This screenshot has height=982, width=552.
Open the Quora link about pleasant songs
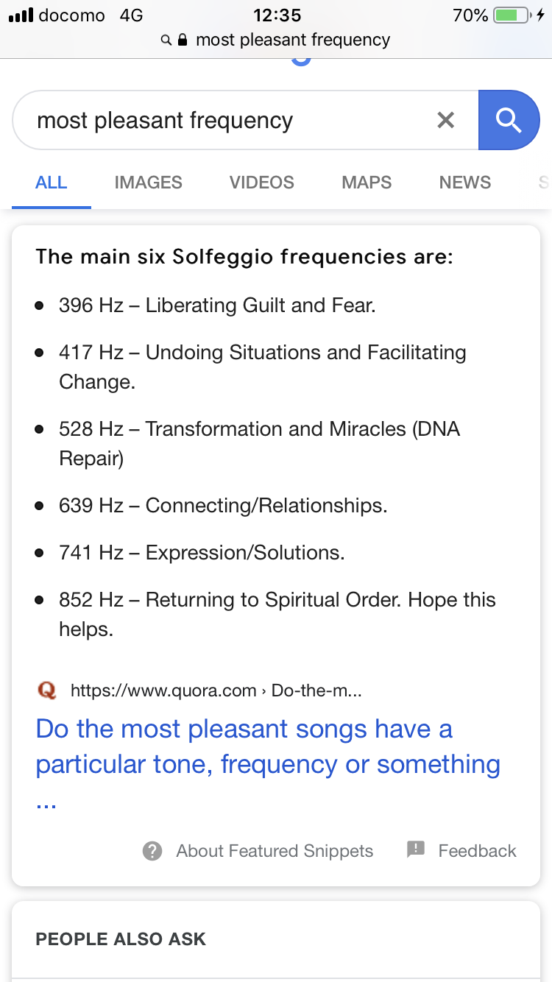point(268,764)
